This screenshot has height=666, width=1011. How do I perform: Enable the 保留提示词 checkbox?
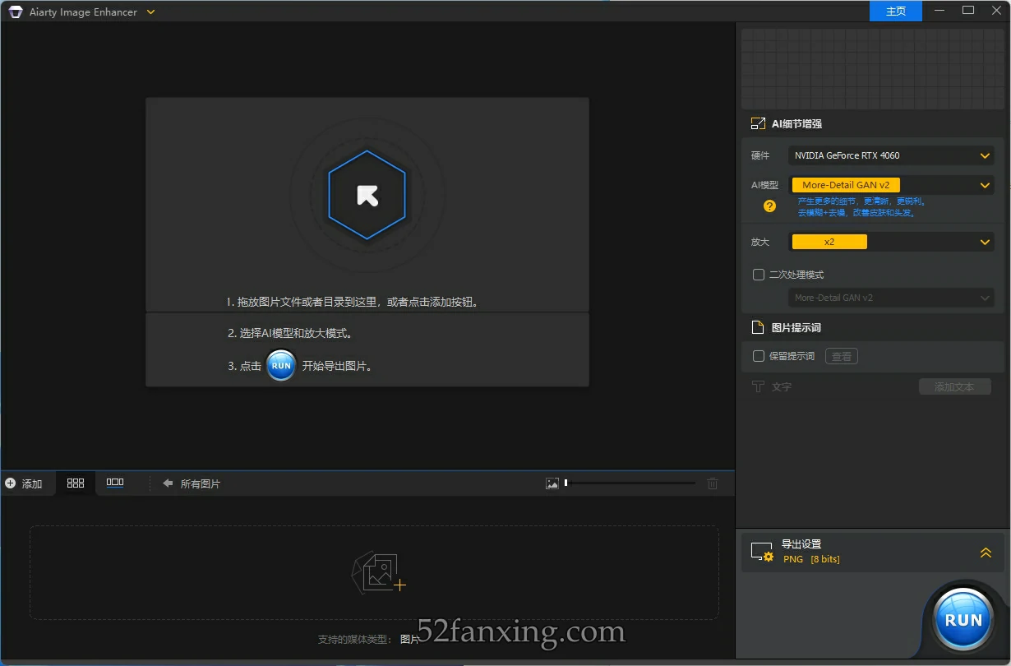[x=759, y=356]
